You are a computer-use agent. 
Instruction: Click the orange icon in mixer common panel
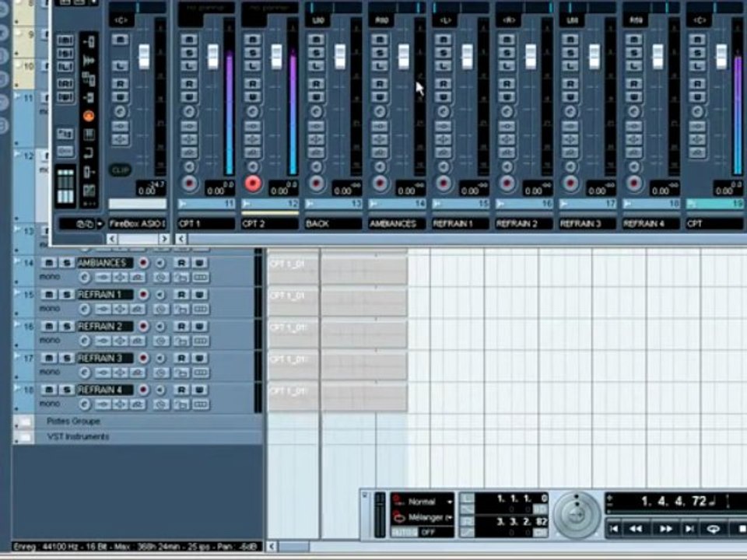(89, 116)
